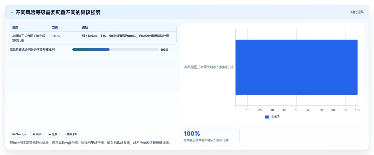
Task: Click the 指标值 legend label
Action: pos(275,117)
